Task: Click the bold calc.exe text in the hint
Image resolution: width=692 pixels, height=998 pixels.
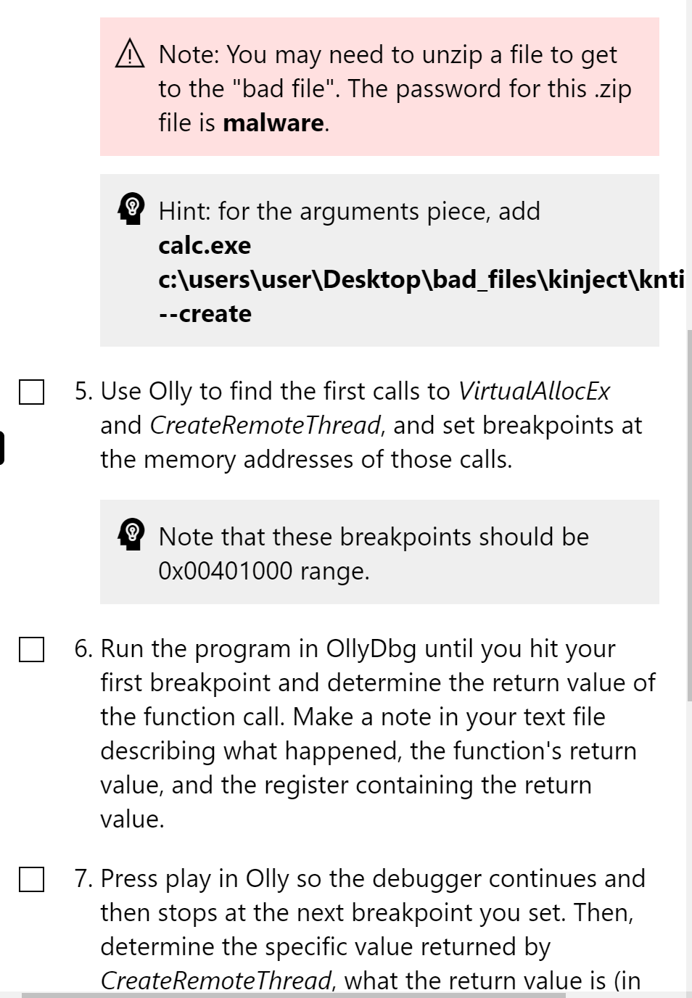Action: 205,246
